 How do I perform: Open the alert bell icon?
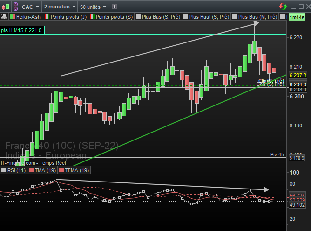tap(4, 16)
